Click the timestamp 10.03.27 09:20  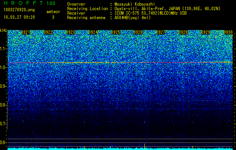tap(19, 17)
